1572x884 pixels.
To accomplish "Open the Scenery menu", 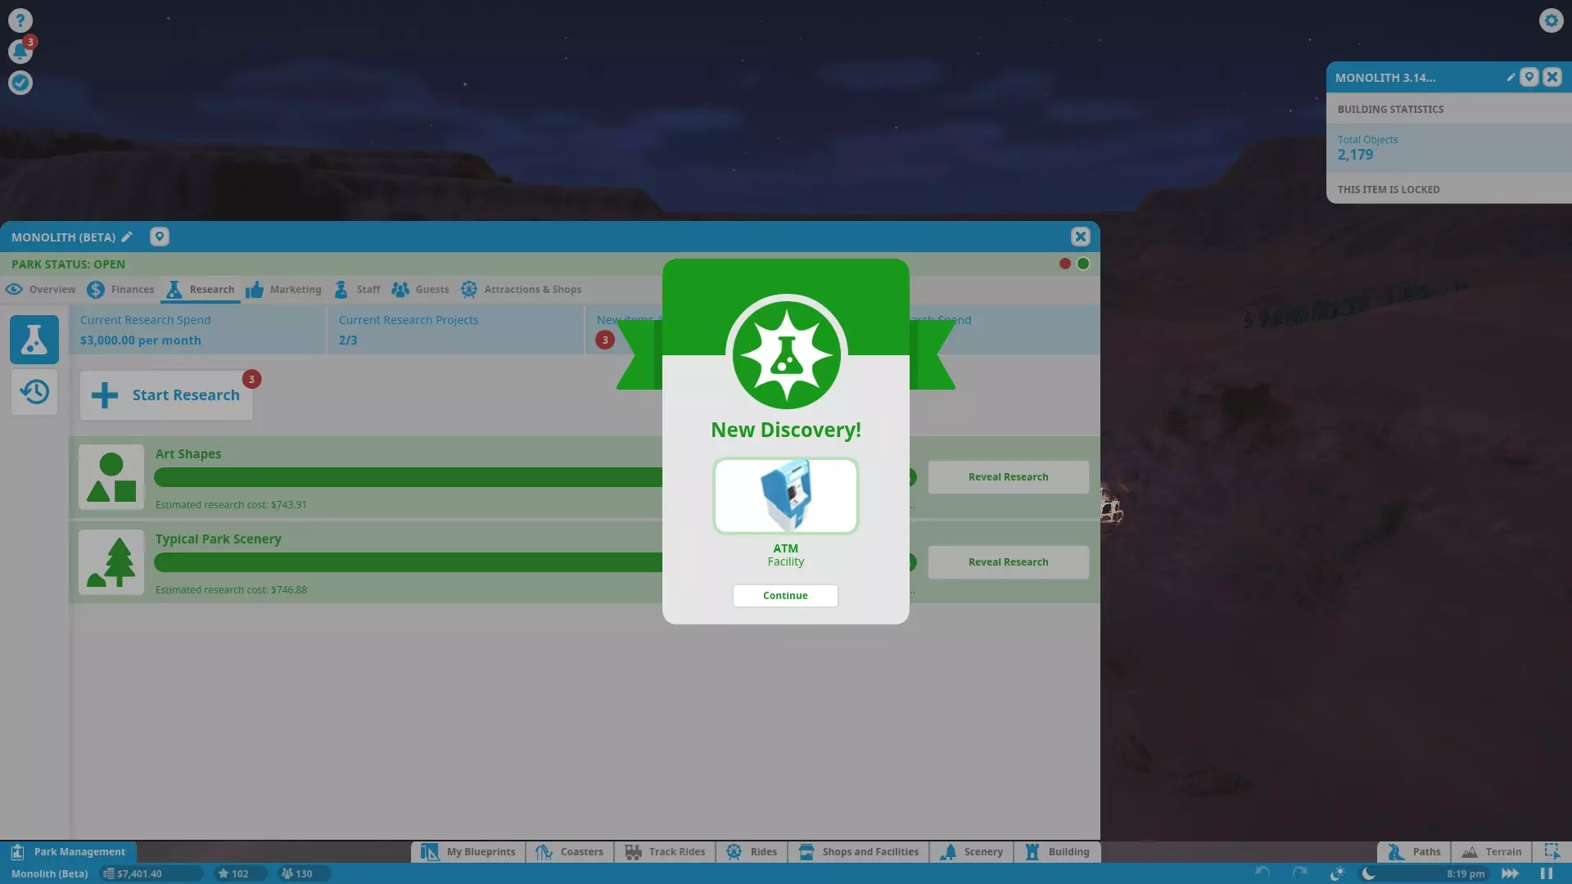I will click(x=972, y=851).
